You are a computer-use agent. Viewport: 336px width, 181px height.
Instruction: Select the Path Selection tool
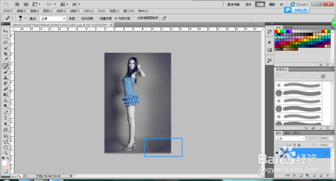[x=6, y=124]
